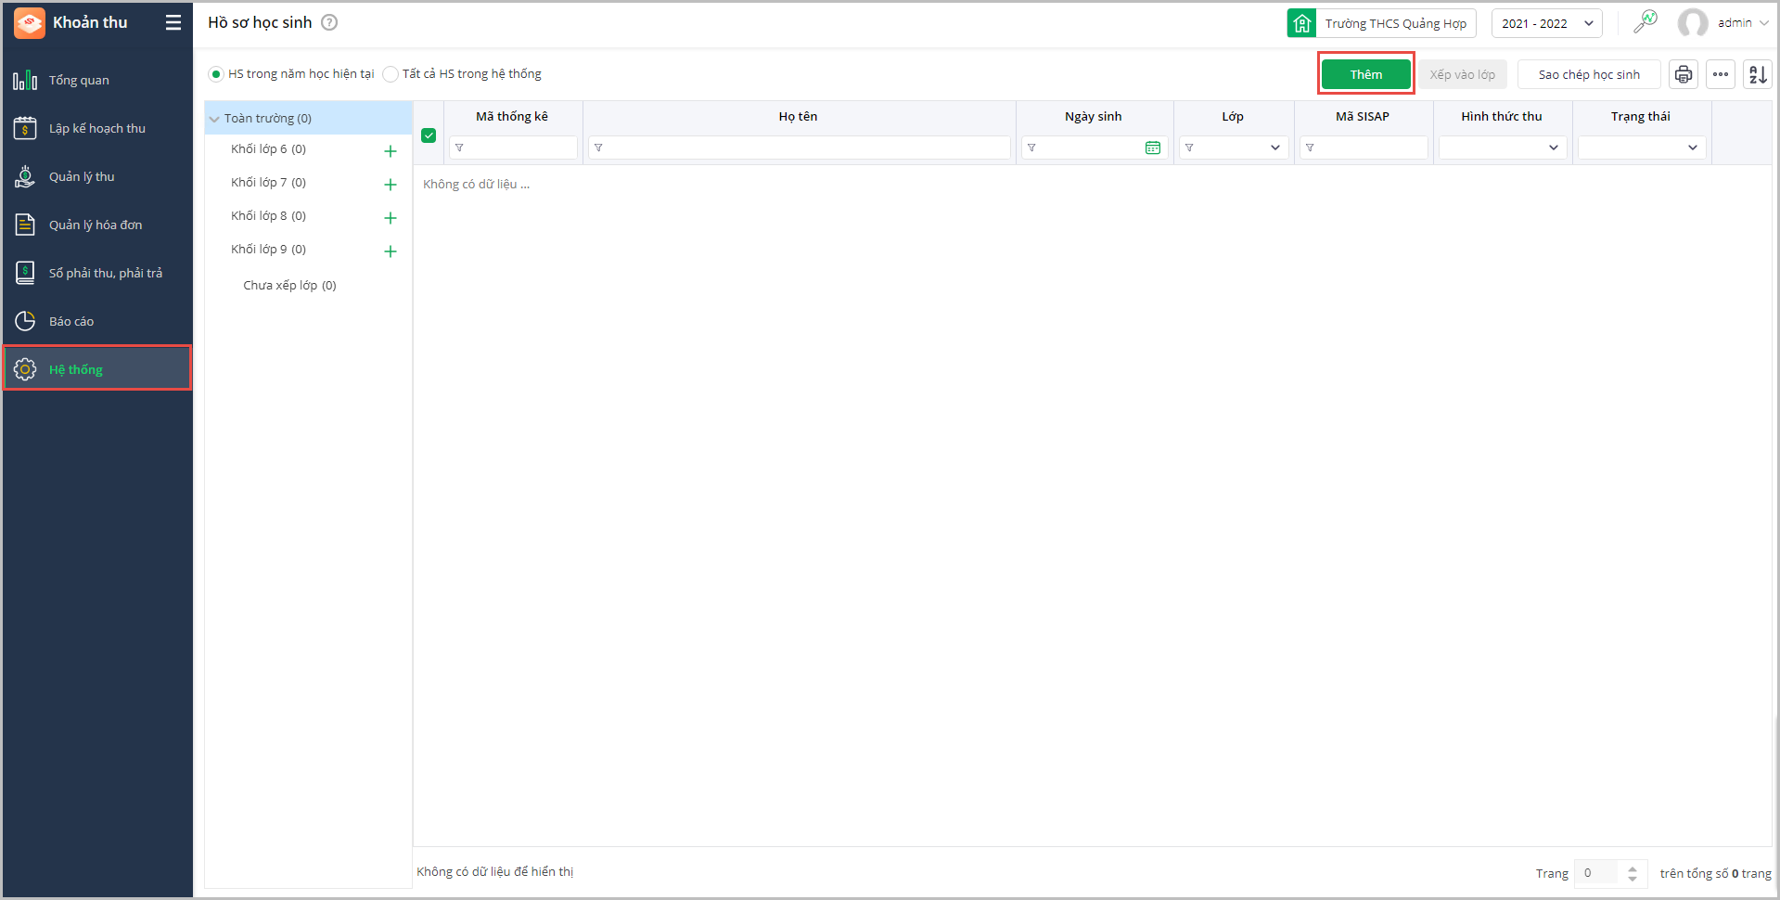
Task: Toggle the hamburger sidebar menu
Action: click(x=173, y=23)
